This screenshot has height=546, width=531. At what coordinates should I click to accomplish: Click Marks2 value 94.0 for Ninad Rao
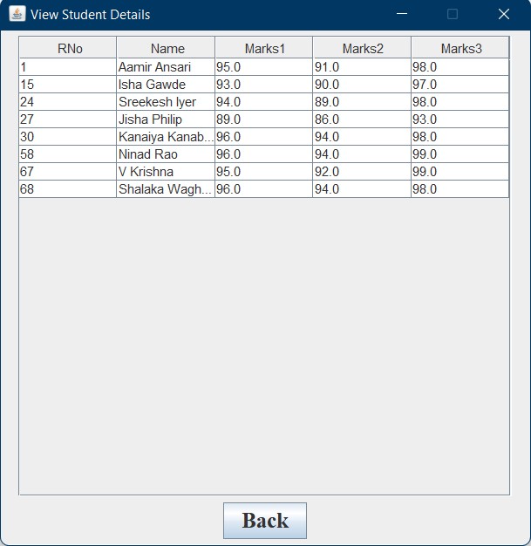coord(362,154)
